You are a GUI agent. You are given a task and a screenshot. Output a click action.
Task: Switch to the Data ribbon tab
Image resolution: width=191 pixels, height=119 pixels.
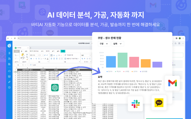coord(48,51)
